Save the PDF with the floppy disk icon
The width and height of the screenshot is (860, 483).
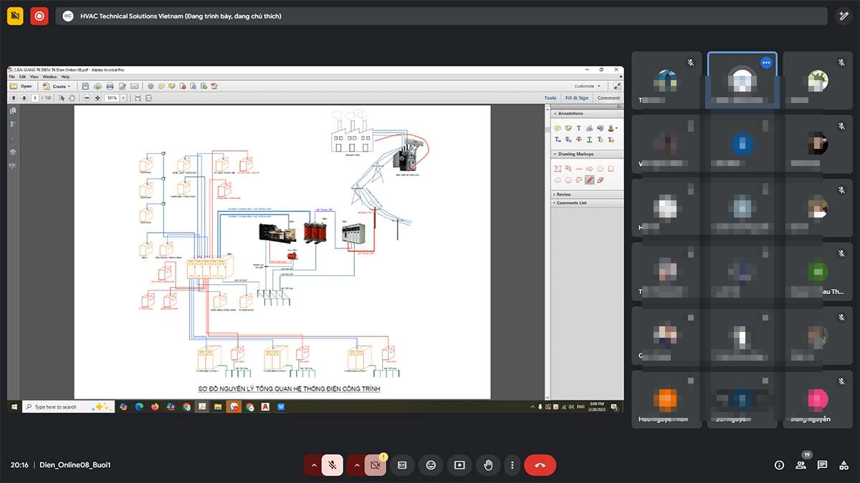pyautogui.click(x=86, y=86)
